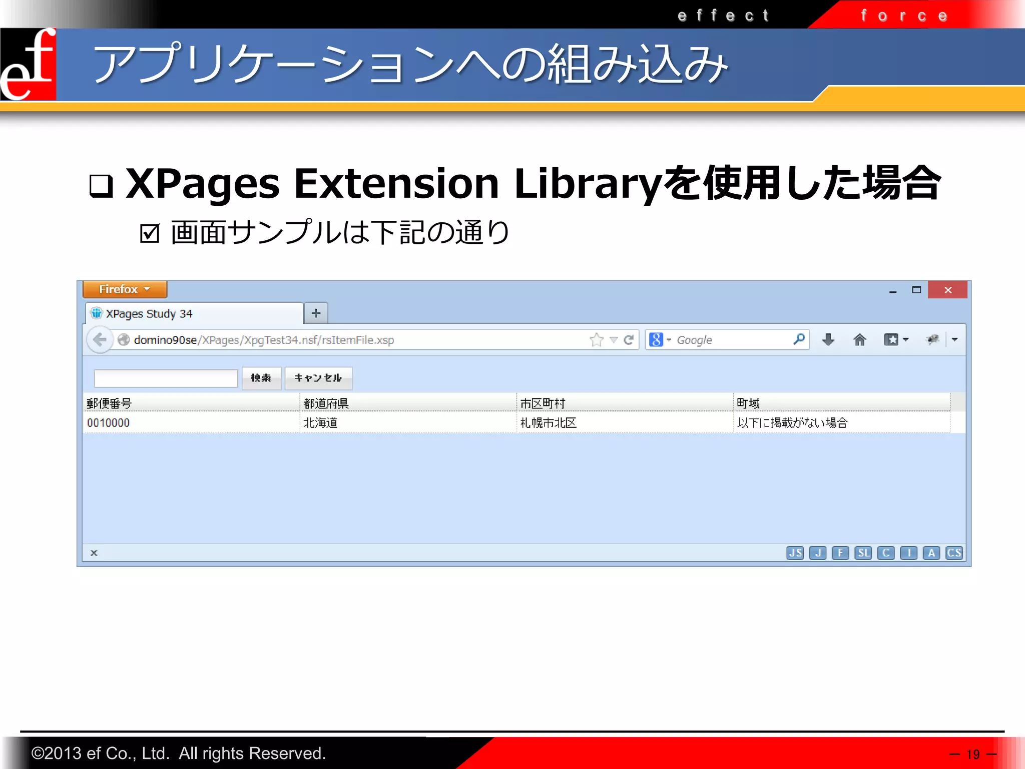
Task: Select the 0010000 postal code cell
Action: click(191, 423)
